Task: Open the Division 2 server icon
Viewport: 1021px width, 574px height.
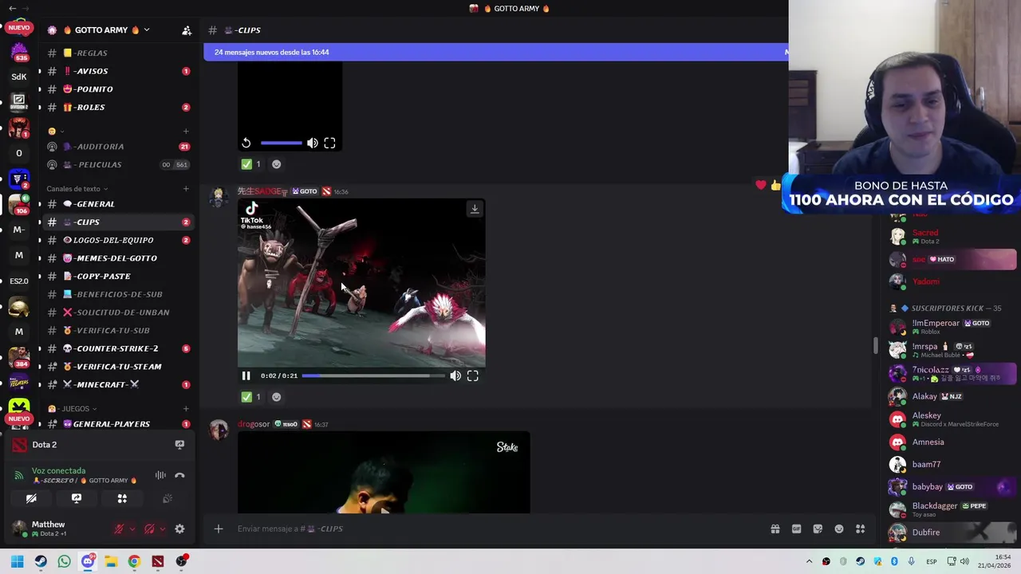Action: [x=19, y=102]
